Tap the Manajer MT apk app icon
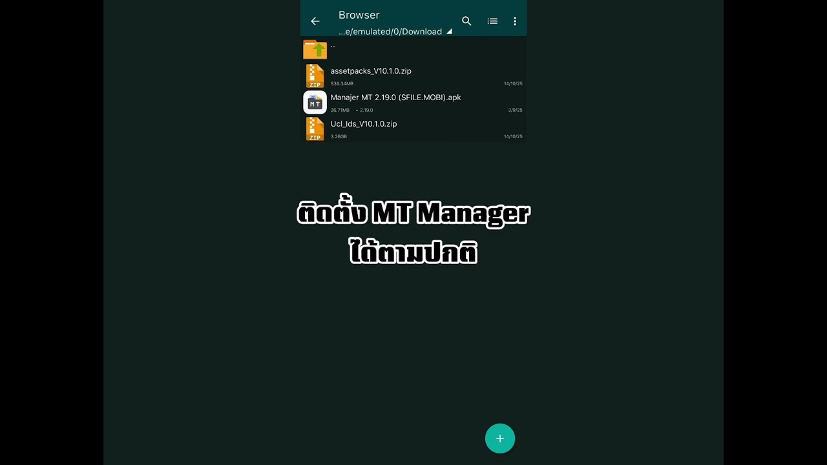 315,103
